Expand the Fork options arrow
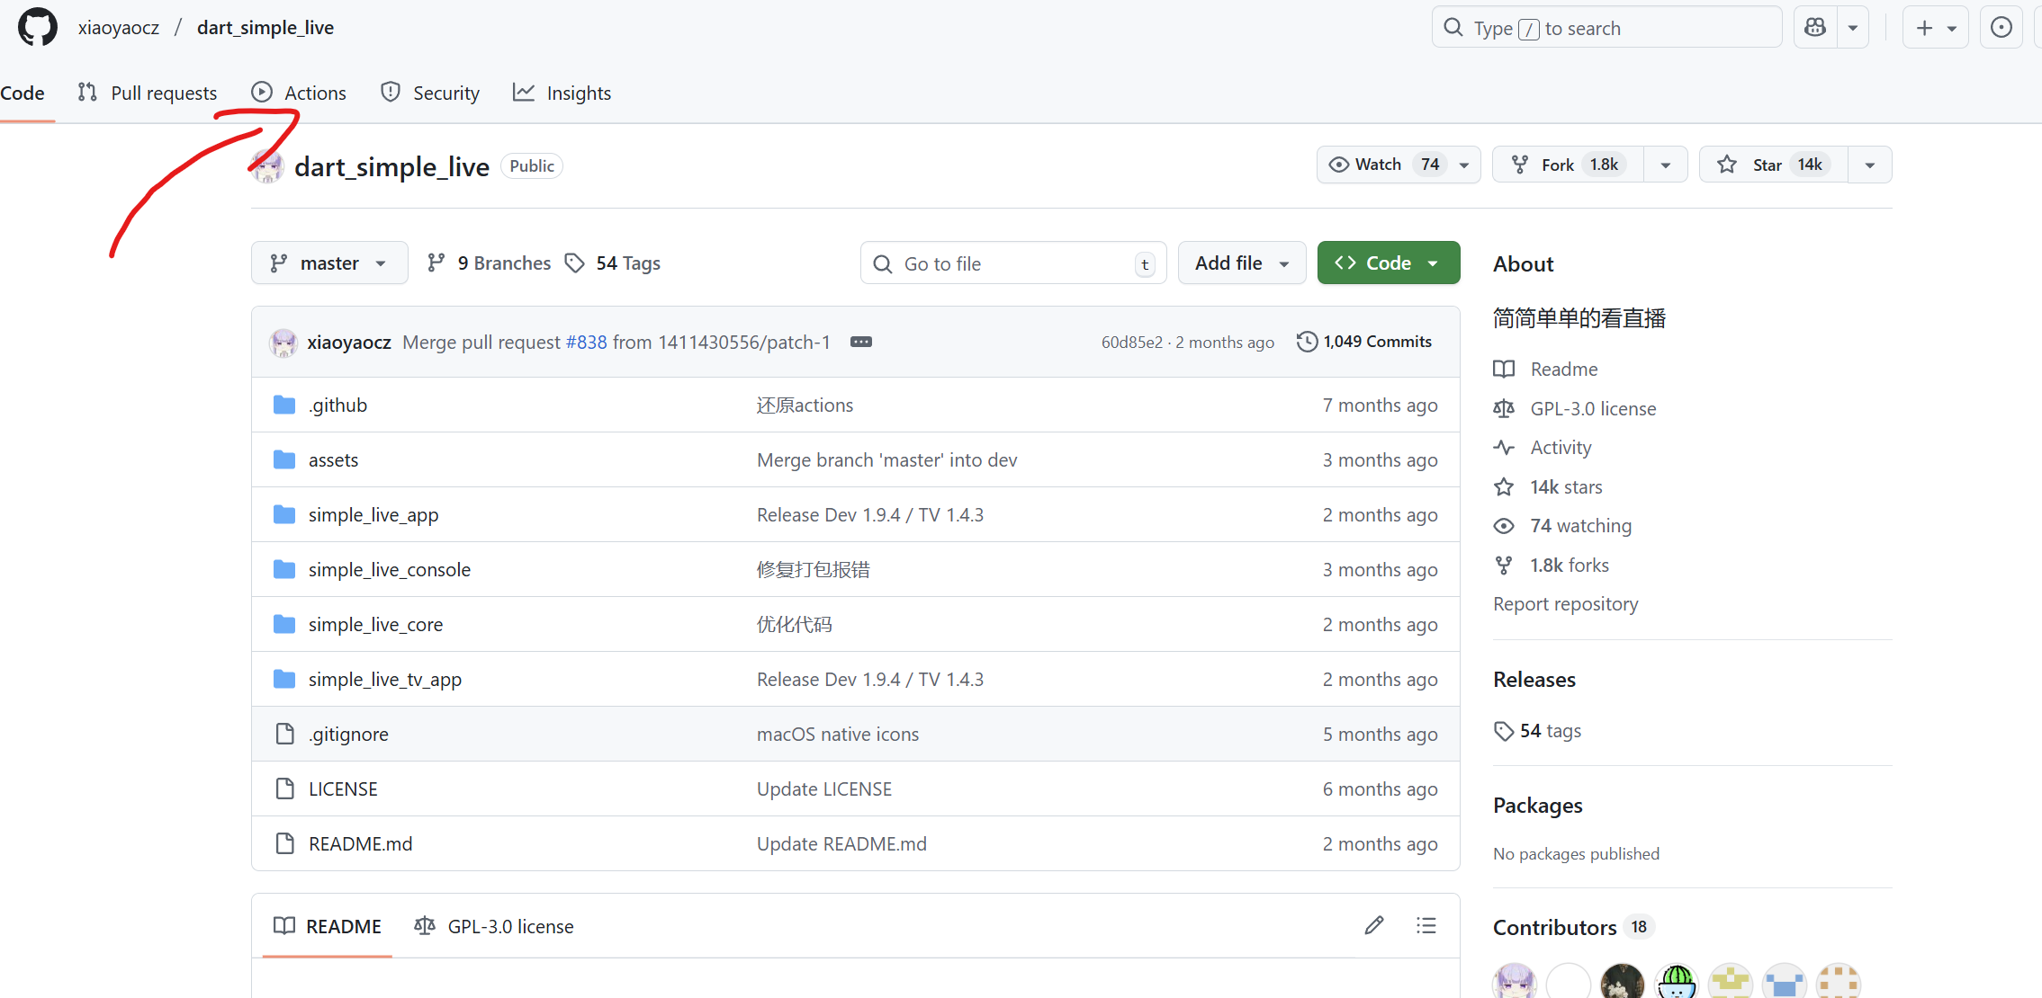 pyautogui.click(x=1665, y=165)
